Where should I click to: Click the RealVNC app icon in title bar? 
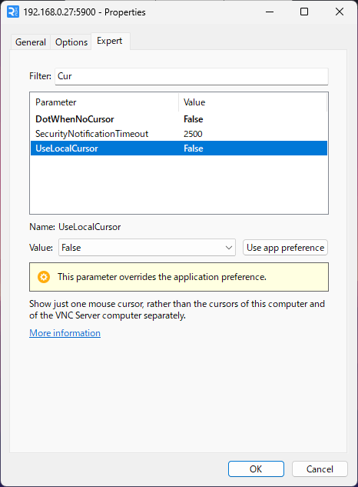tap(13, 12)
